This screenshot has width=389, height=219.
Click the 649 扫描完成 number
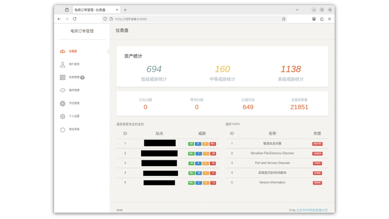pyautogui.click(x=248, y=107)
